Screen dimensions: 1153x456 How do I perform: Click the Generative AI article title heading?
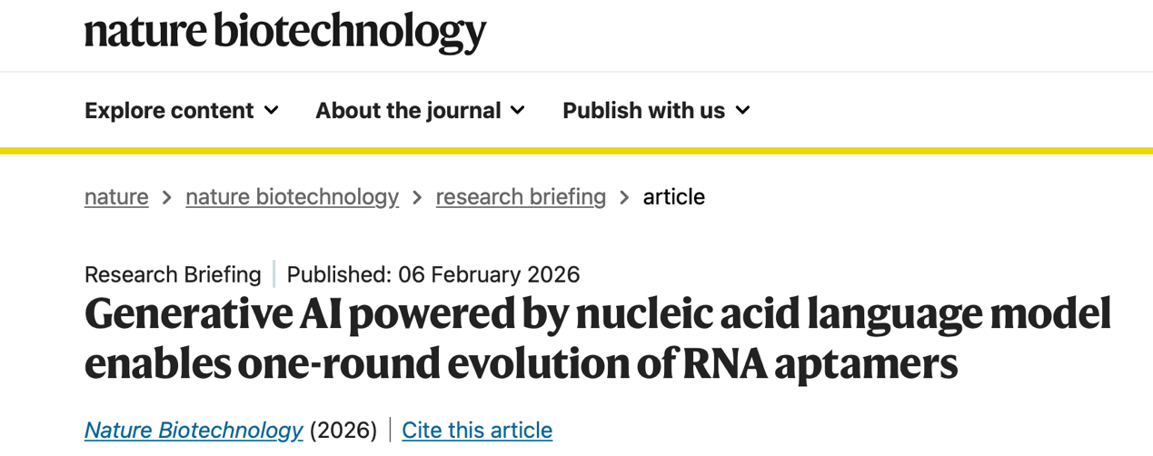tap(597, 339)
